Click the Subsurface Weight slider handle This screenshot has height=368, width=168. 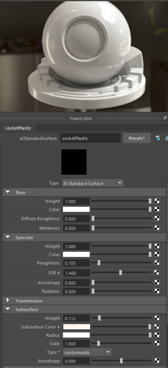click(99, 318)
